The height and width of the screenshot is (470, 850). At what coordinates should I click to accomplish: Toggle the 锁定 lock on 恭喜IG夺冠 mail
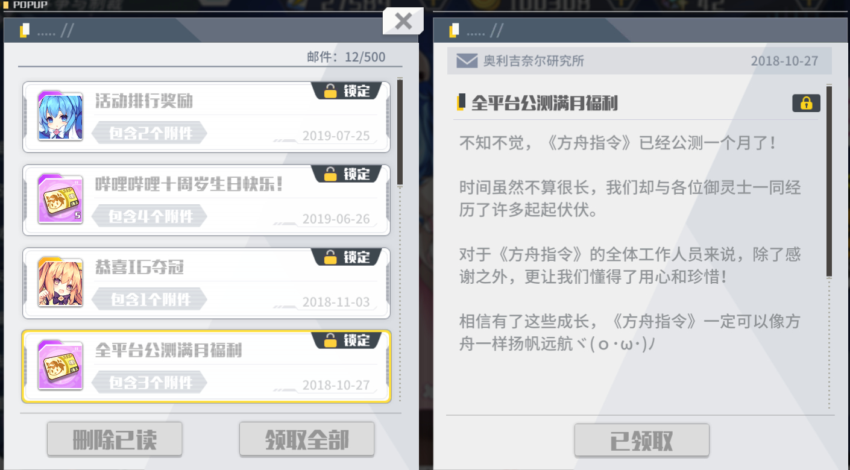(348, 257)
